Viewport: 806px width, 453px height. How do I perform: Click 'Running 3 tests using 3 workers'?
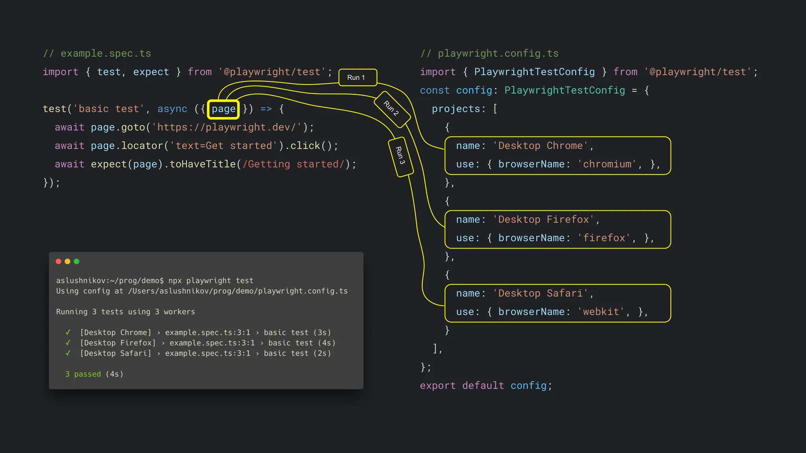[126, 312]
